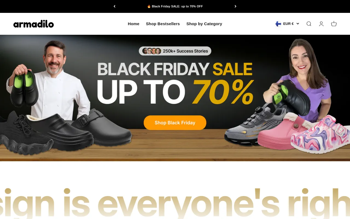Viewport: 350px width, 219px height.
Task: Click the Shop Black Friday button
Action: tap(175, 123)
